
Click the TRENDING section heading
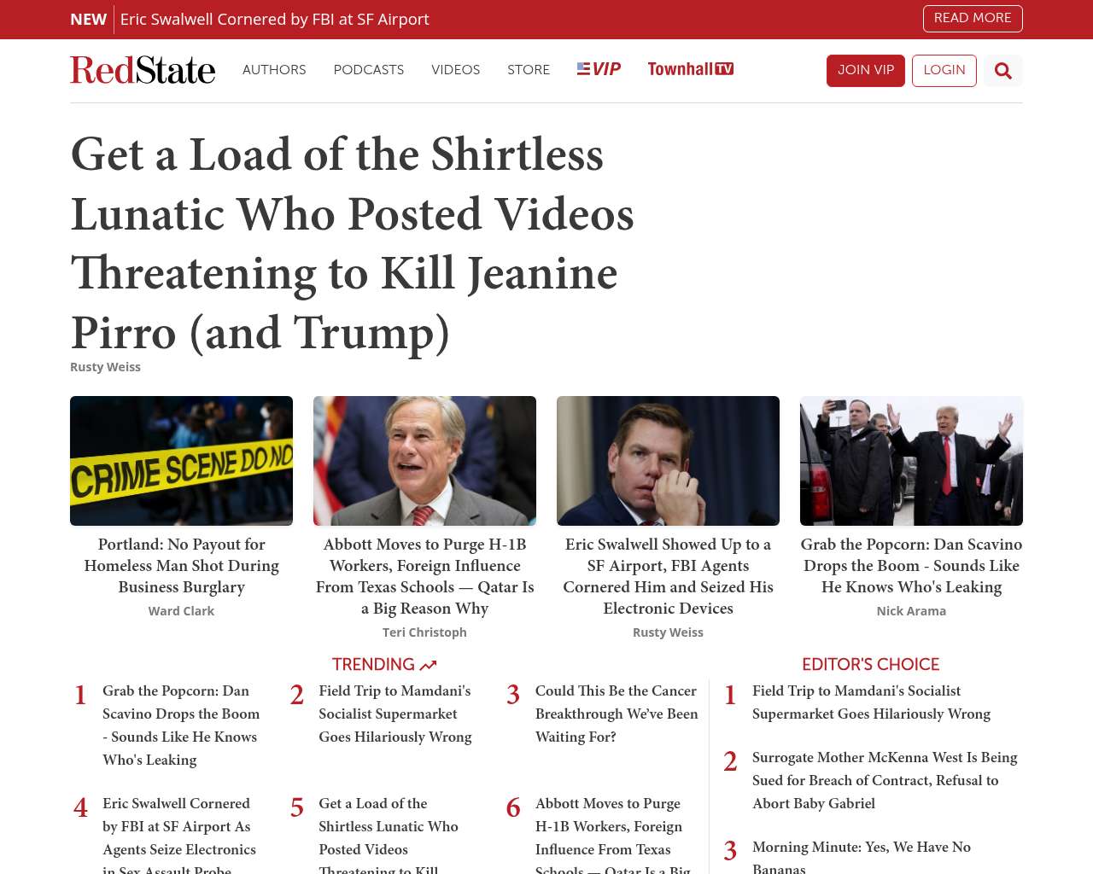(x=384, y=664)
